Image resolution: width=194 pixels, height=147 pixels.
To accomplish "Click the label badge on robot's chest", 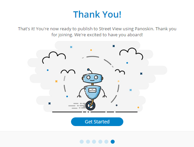I will click(92, 90).
